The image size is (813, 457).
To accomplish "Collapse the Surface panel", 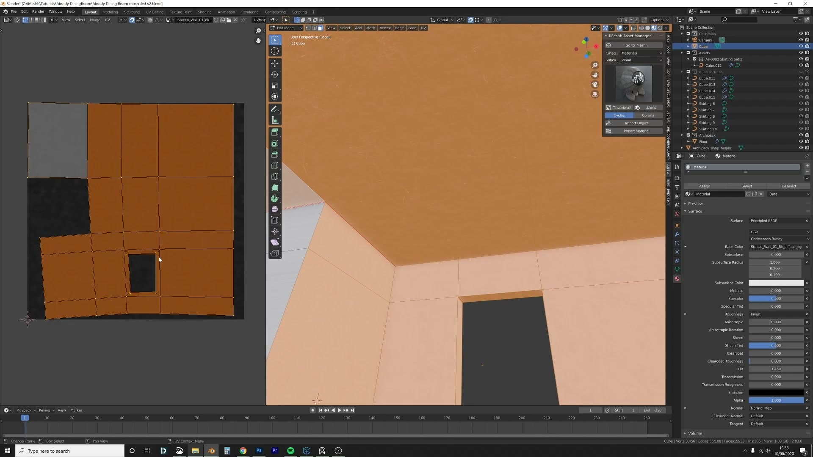I will point(695,211).
